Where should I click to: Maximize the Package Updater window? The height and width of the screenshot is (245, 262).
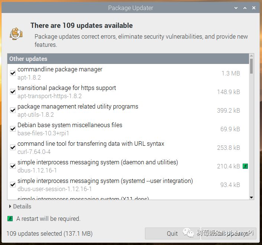pyautogui.click(x=245, y=8)
